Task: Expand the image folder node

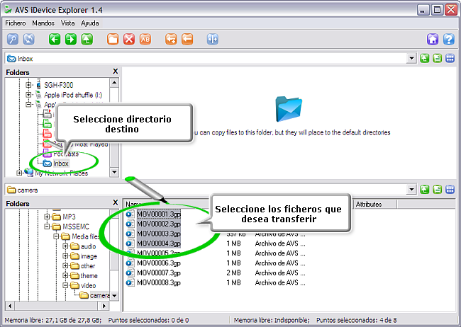Action: [65, 256]
